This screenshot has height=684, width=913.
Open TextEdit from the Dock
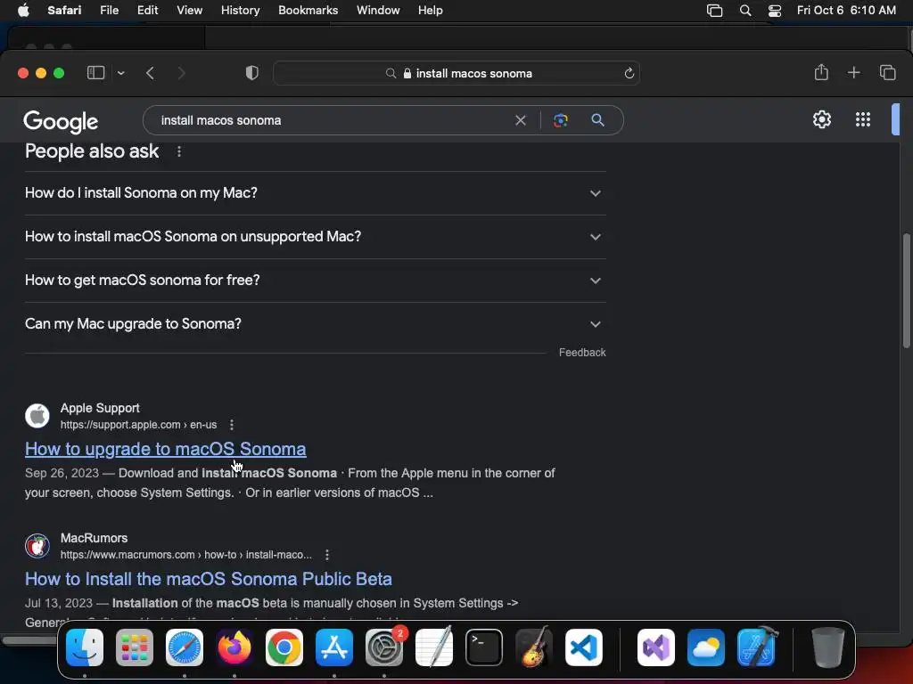pos(434,647)
